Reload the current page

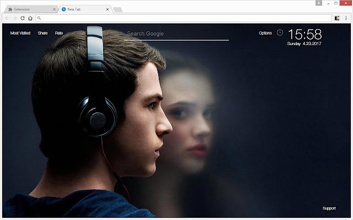(23, 18)
